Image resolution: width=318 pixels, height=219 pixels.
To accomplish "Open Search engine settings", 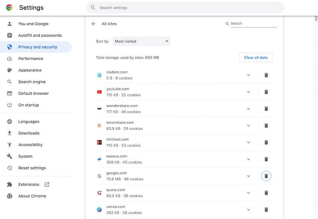I will tap(36, 82).
